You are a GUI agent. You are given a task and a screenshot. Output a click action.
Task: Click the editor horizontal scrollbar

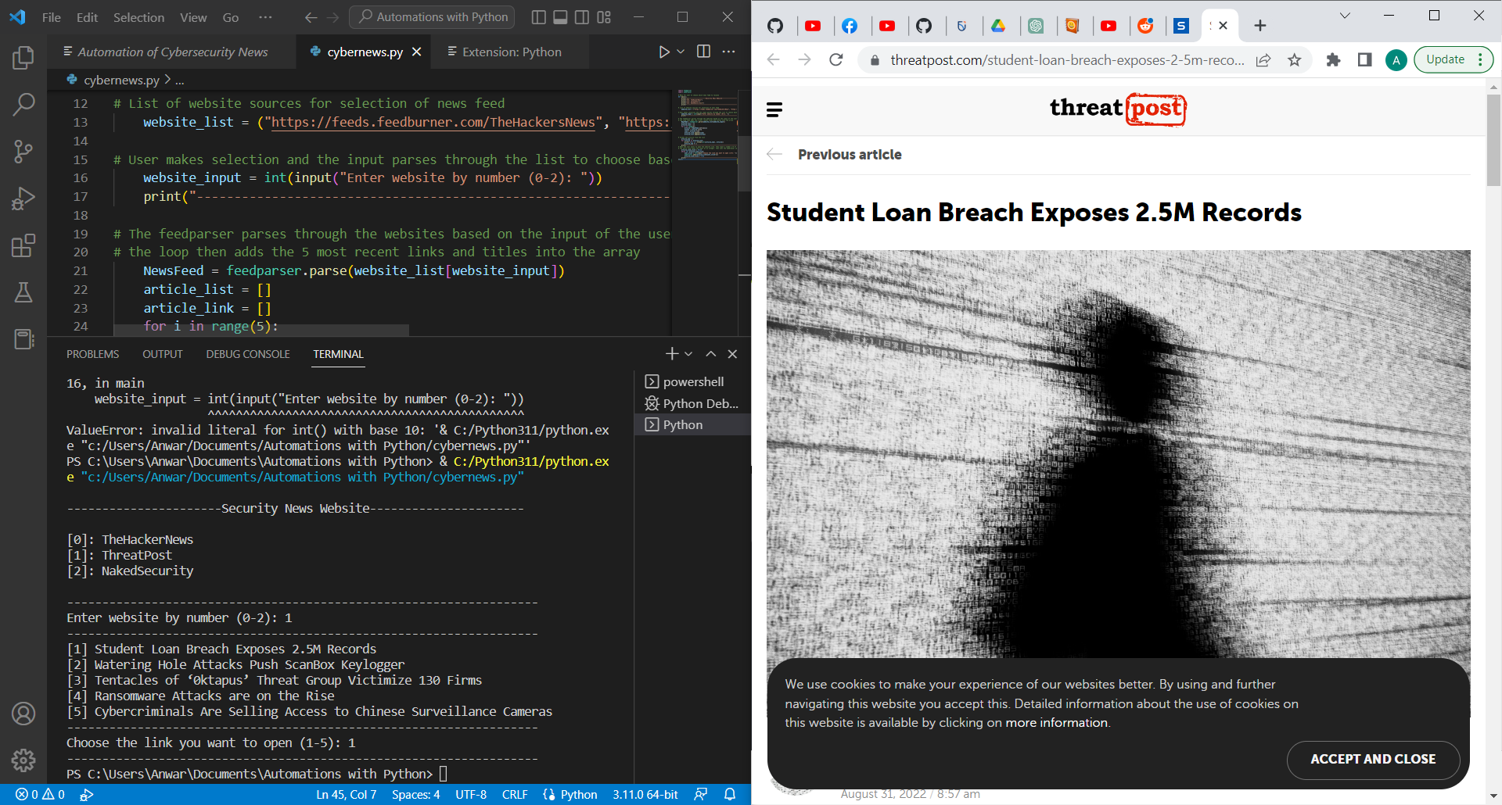pos(261,331)
